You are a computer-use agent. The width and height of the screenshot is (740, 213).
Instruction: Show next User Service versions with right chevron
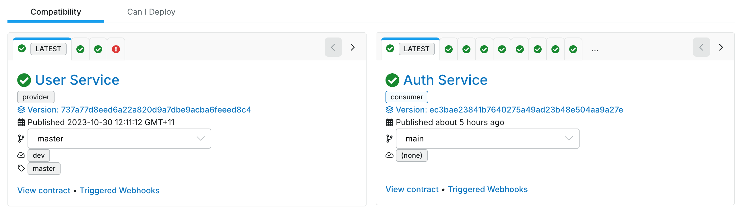pyautogui.click(x=353, y=47)
